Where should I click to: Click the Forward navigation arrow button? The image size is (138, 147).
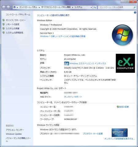(8, 7)
